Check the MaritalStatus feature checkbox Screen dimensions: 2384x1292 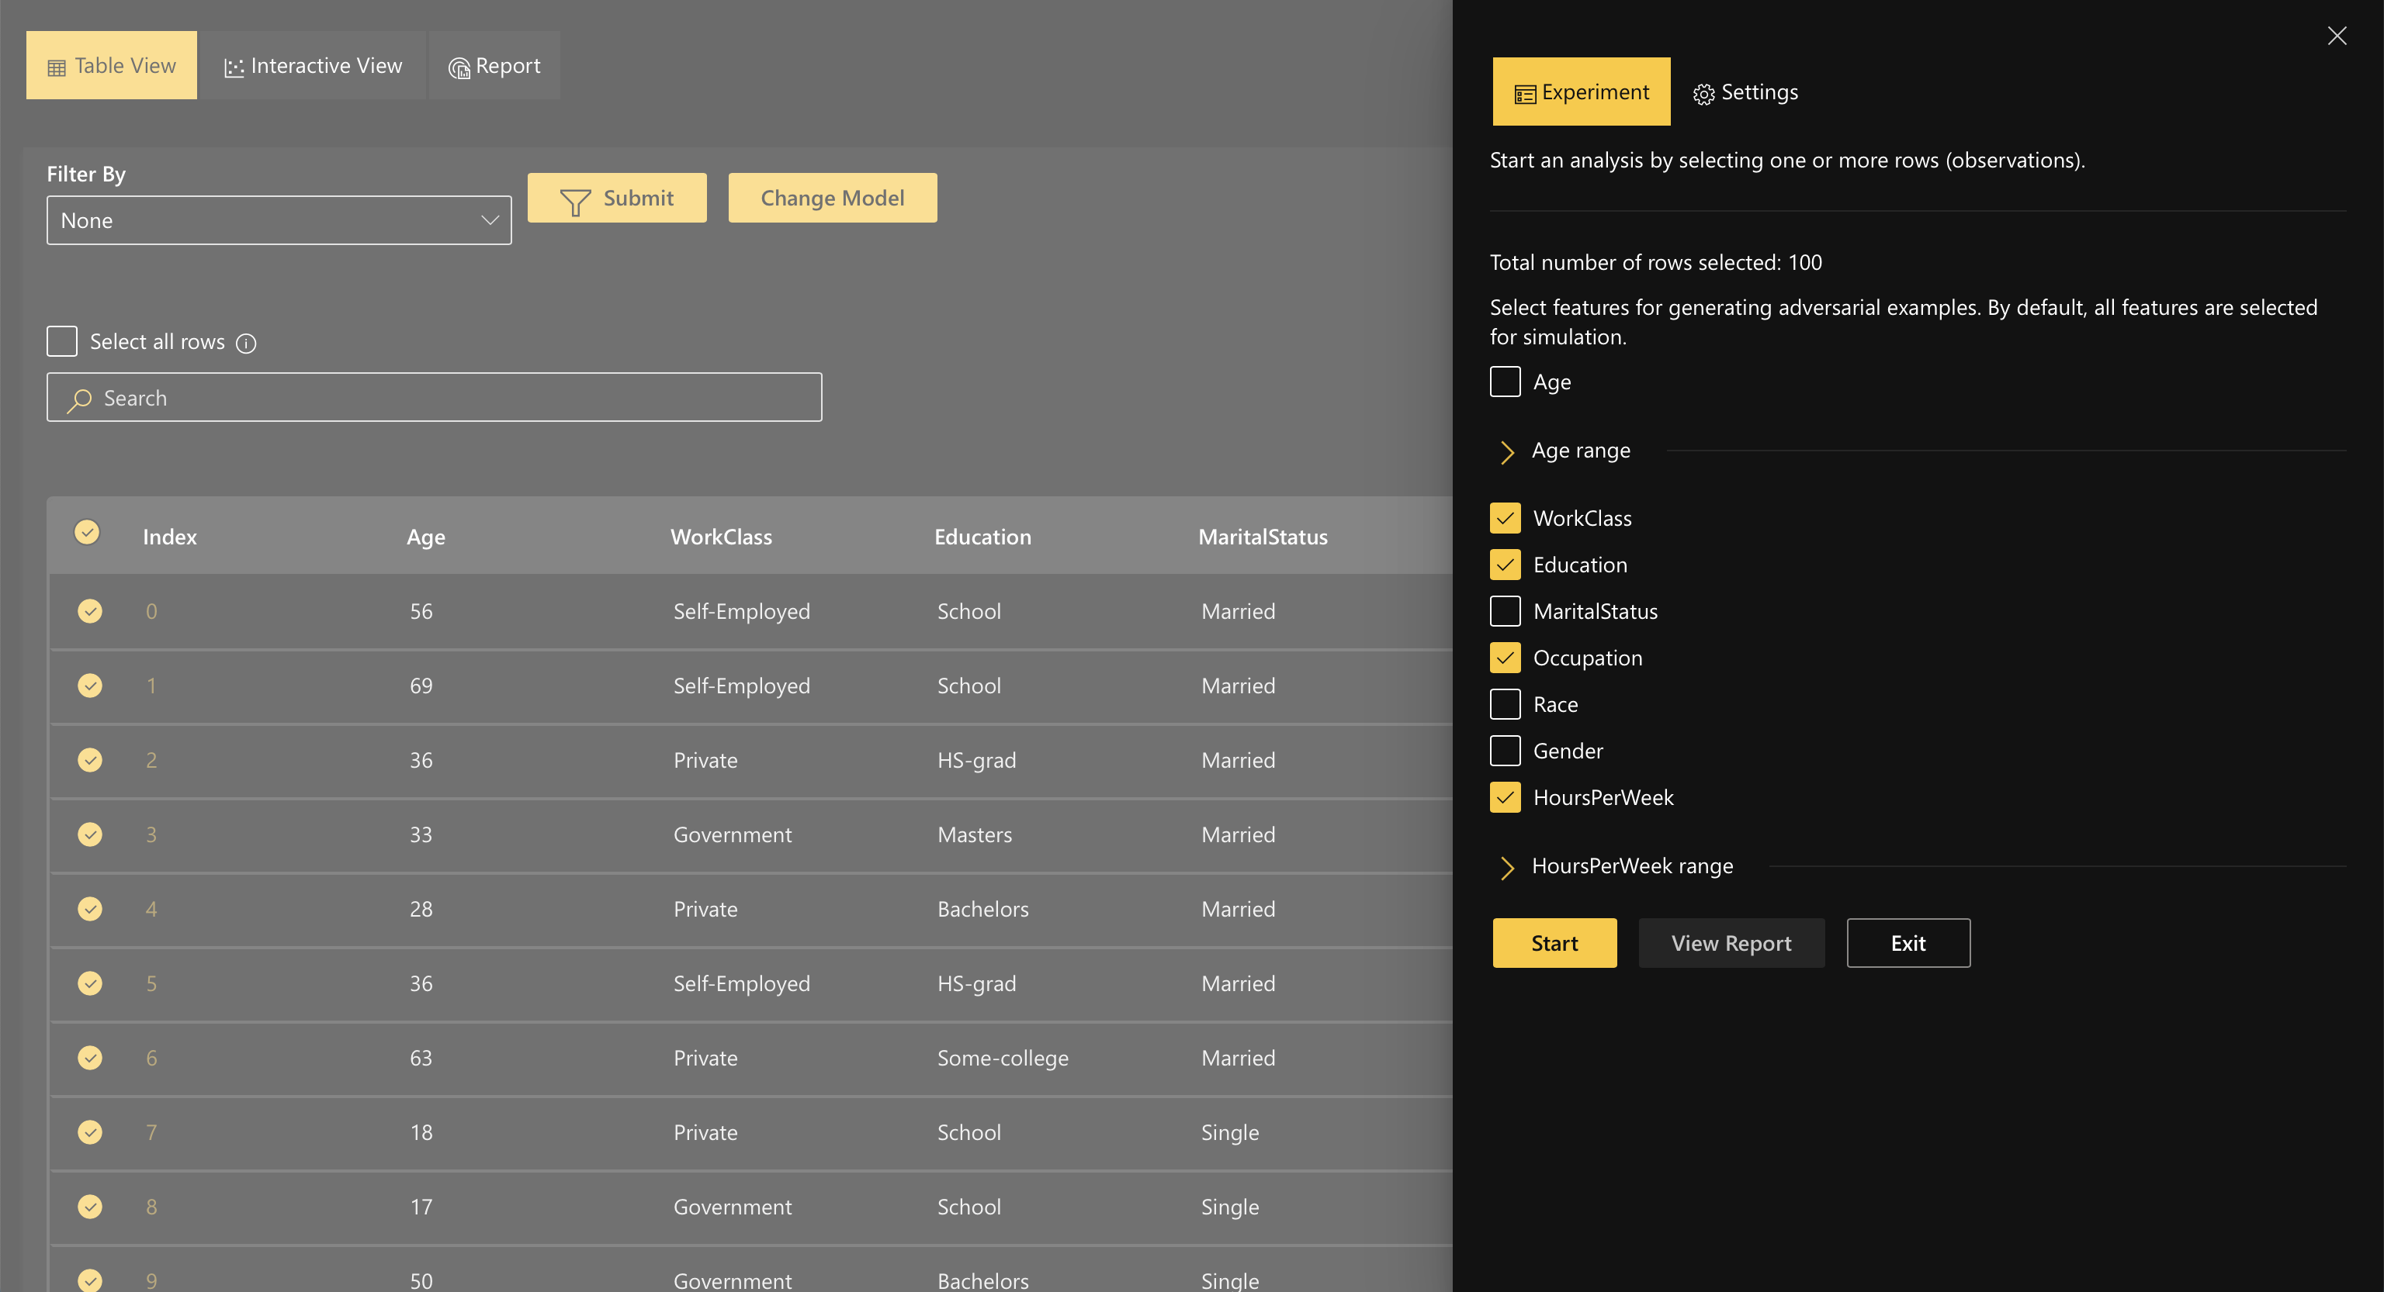click(x=1505, y=611)
